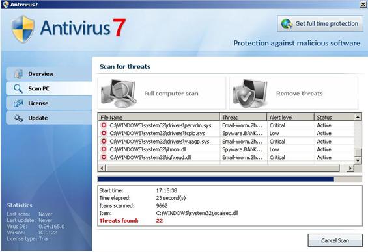The height and width of the screenshot is (252, 368).
Task: Sort by Alert level column header
Action: coord(290,117)
